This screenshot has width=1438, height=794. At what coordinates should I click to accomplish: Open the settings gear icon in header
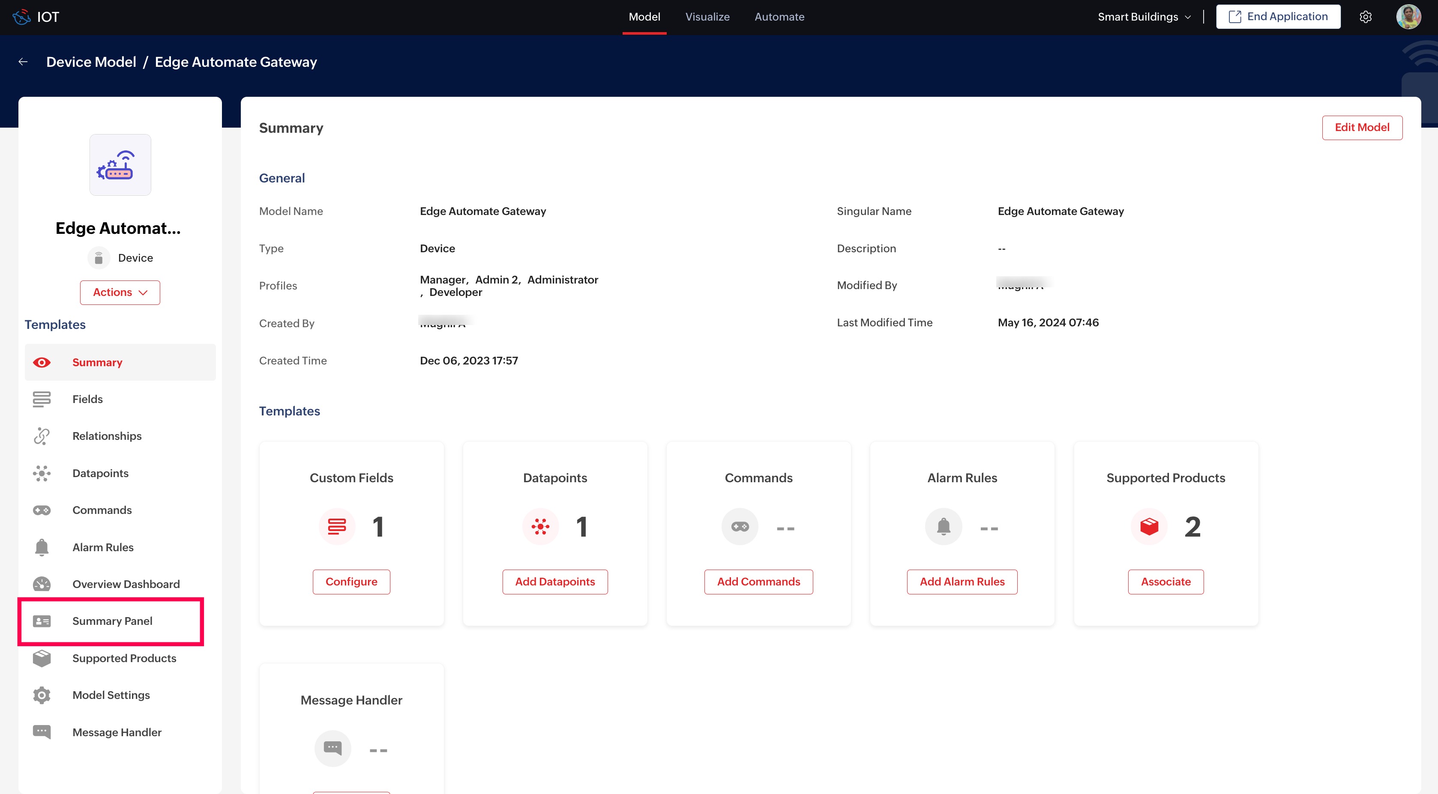(1366, 17)
